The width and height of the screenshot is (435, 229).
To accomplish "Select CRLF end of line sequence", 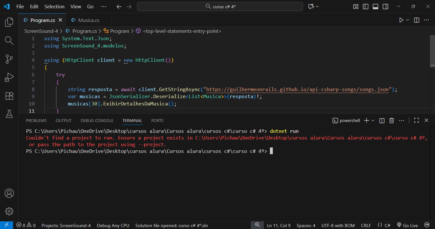I will [x=366, y=225].
